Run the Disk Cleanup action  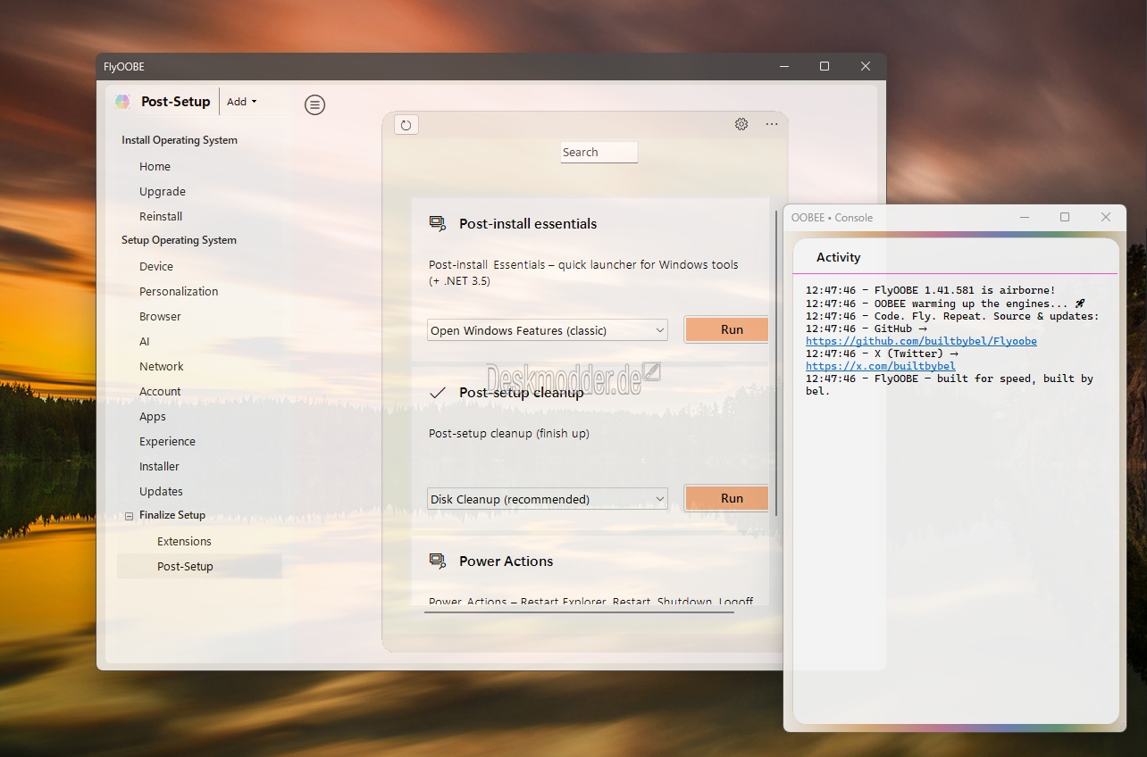click(731, 498)
